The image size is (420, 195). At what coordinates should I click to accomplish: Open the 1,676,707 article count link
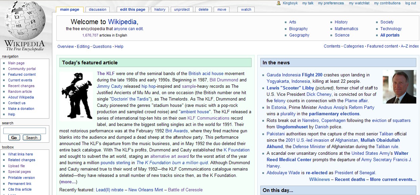pyautogui.click(x=90, y=35)
